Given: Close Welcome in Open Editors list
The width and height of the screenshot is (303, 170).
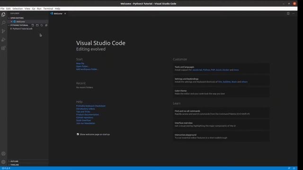Looking at the screenshot, I should click(11, 22).
